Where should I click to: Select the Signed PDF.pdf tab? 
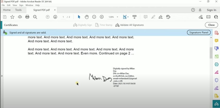[42, 10]
